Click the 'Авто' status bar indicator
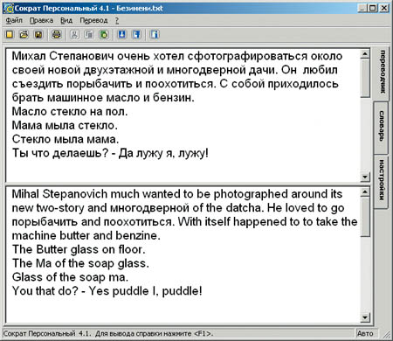 coord(365,333)
